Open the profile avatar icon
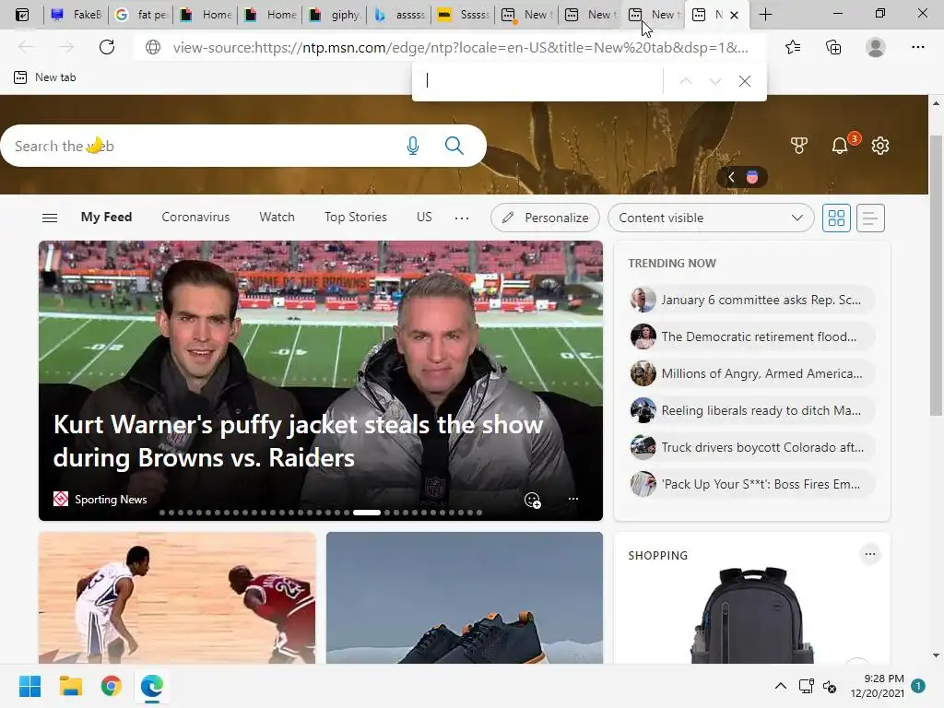The image size is (944, 708). (x=876, y=47)
